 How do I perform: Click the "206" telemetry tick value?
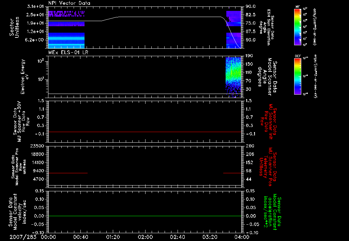[x=249, y=154]
